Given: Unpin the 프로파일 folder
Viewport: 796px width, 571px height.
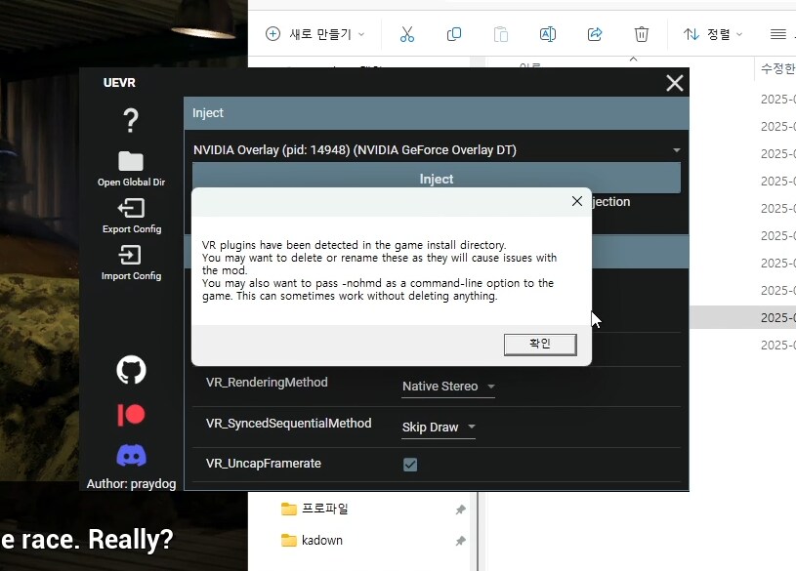Looking at the screenshot, I should 459,509.
